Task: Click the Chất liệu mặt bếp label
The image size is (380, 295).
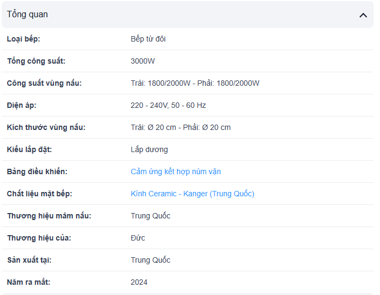Action: click(x=39, y=194)
